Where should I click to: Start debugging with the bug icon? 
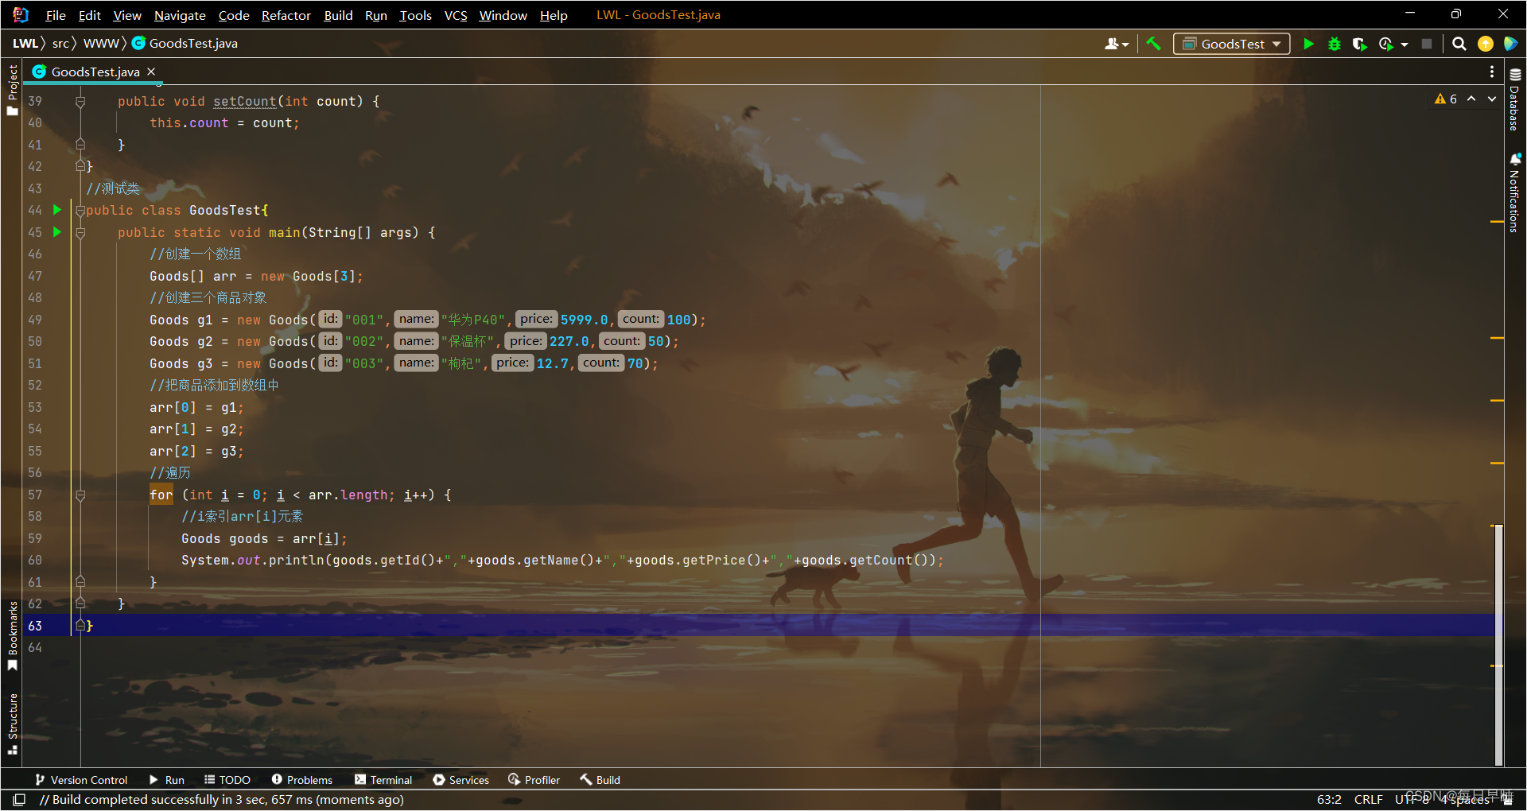[x=1334, y=45]
